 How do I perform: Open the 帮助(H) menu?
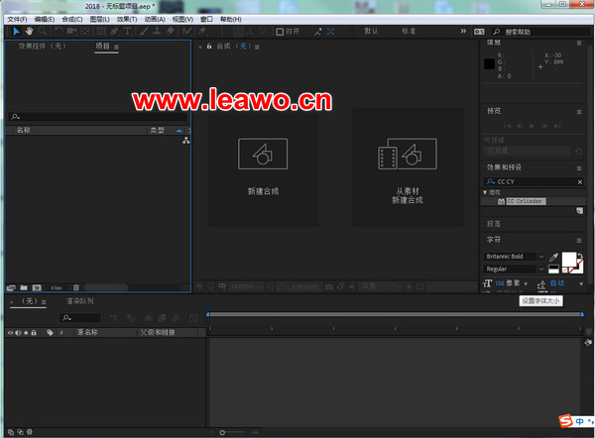point(231,20)
